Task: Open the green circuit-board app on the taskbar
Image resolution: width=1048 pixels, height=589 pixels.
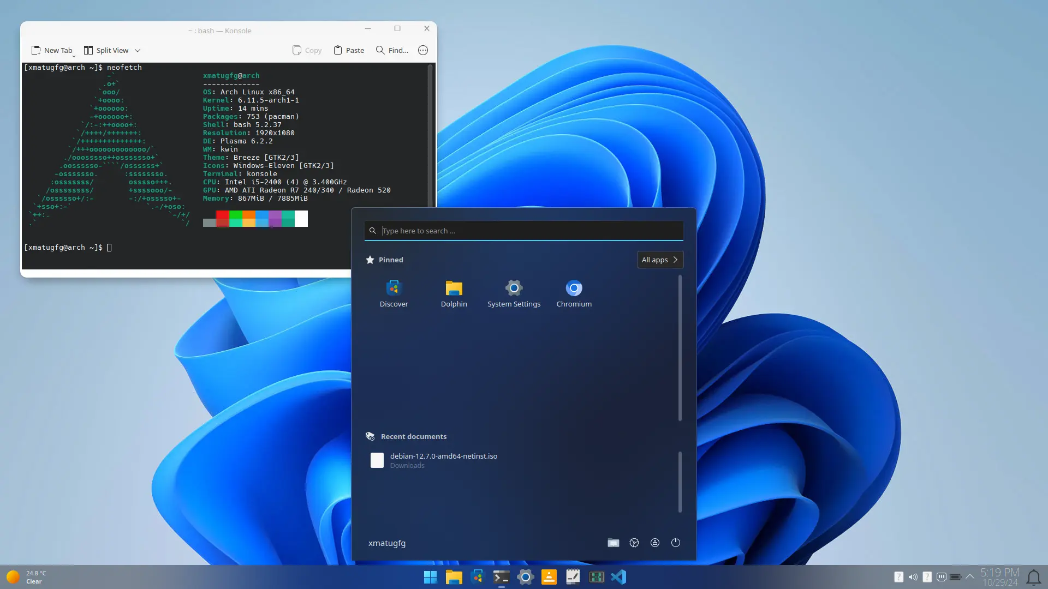Action: point(596,577)
